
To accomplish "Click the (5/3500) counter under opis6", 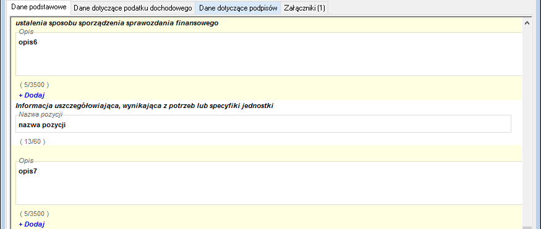I will (x=35, y=85).
